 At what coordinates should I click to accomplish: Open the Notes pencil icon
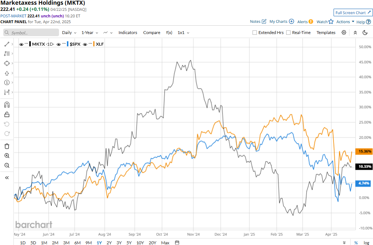click(264, 21)
